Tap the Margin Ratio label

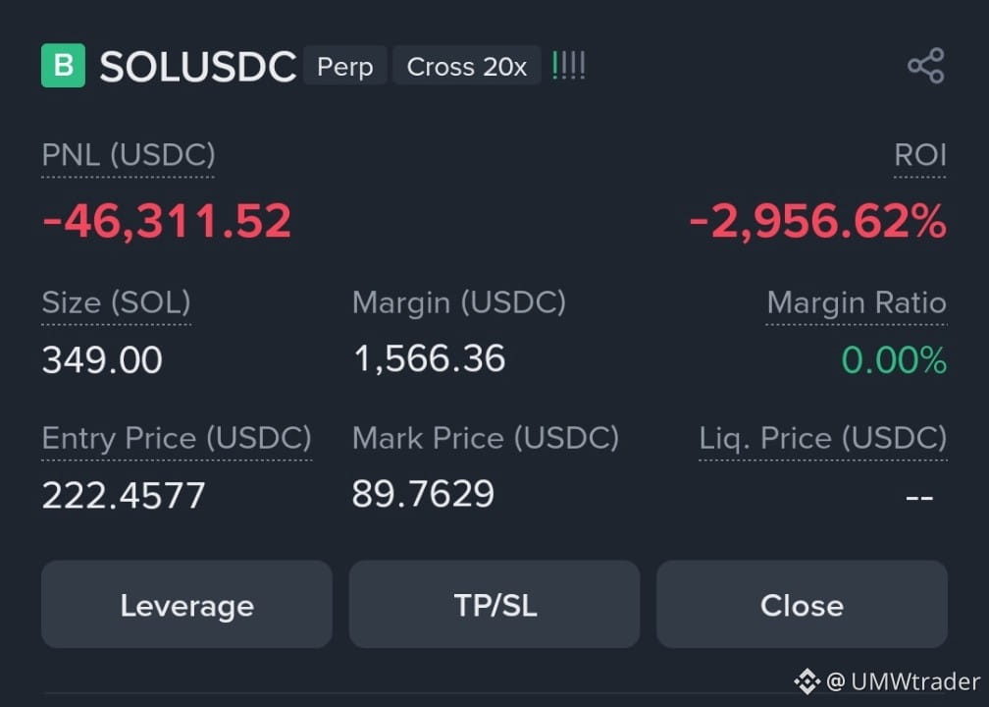[857, 302]
